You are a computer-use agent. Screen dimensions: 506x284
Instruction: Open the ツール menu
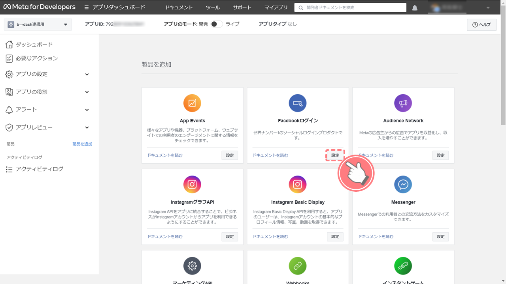[213, 7]
